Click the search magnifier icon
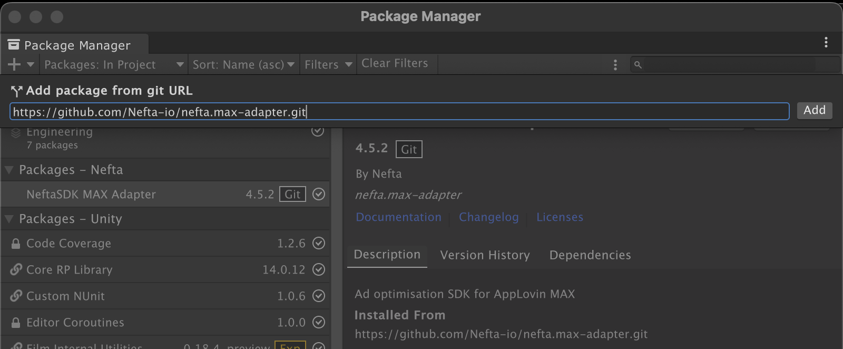843x349 pixels. click(638, 65)
